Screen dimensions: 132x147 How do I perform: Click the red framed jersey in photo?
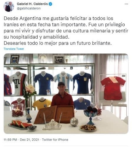pyautogui.click(x=113, y=88)
